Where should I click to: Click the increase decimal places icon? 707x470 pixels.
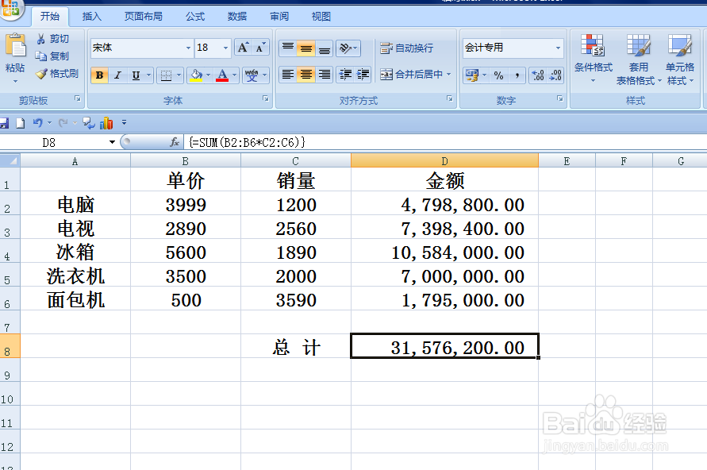[x=537, y=75]
